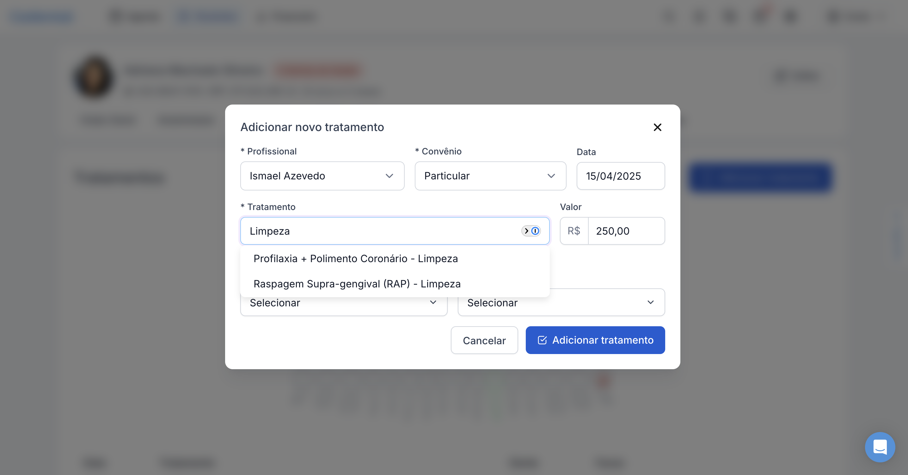The image size is (908, 475).
Task: Click the blurred patient avatar photo
Action: (x=94, y=77)
